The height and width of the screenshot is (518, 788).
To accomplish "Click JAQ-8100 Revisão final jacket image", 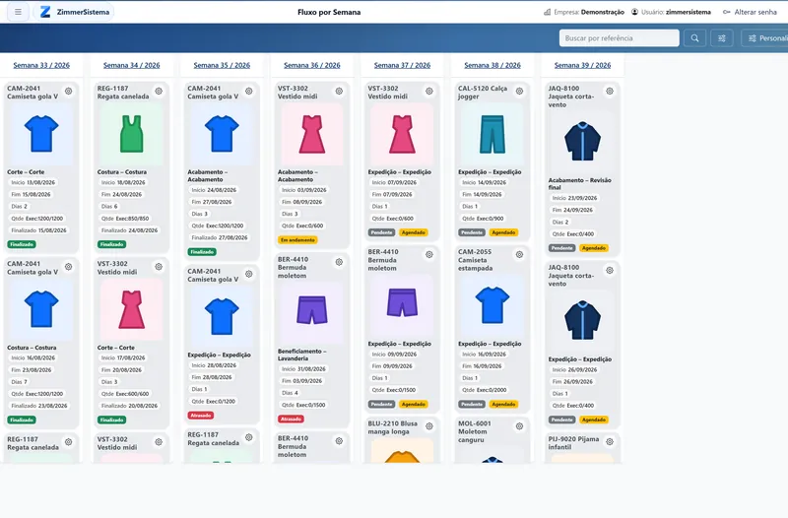I will coord(582,142).
